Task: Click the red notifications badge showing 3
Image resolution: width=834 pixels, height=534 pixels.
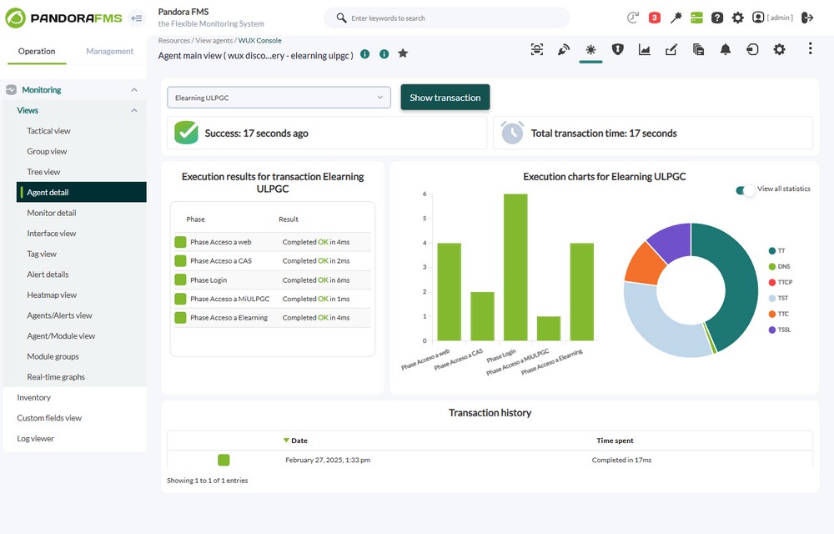Action: click(x=655, y=18)
